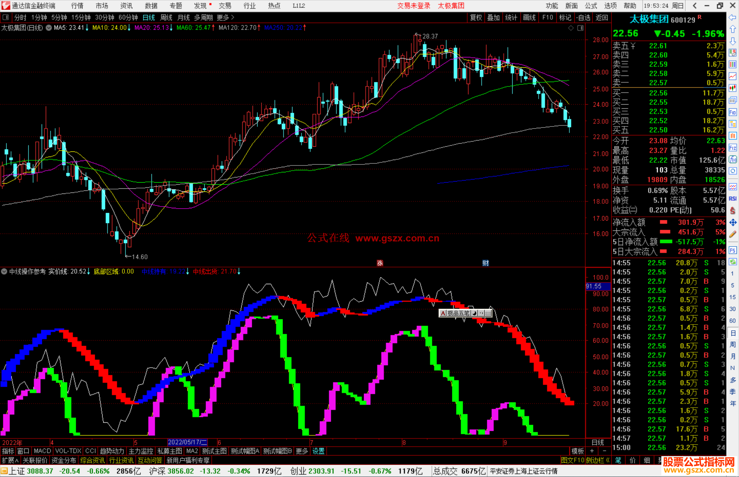The height and width of the screenshot is (477, 739).
Task: Open the 行情 menu
Action: 77,6
